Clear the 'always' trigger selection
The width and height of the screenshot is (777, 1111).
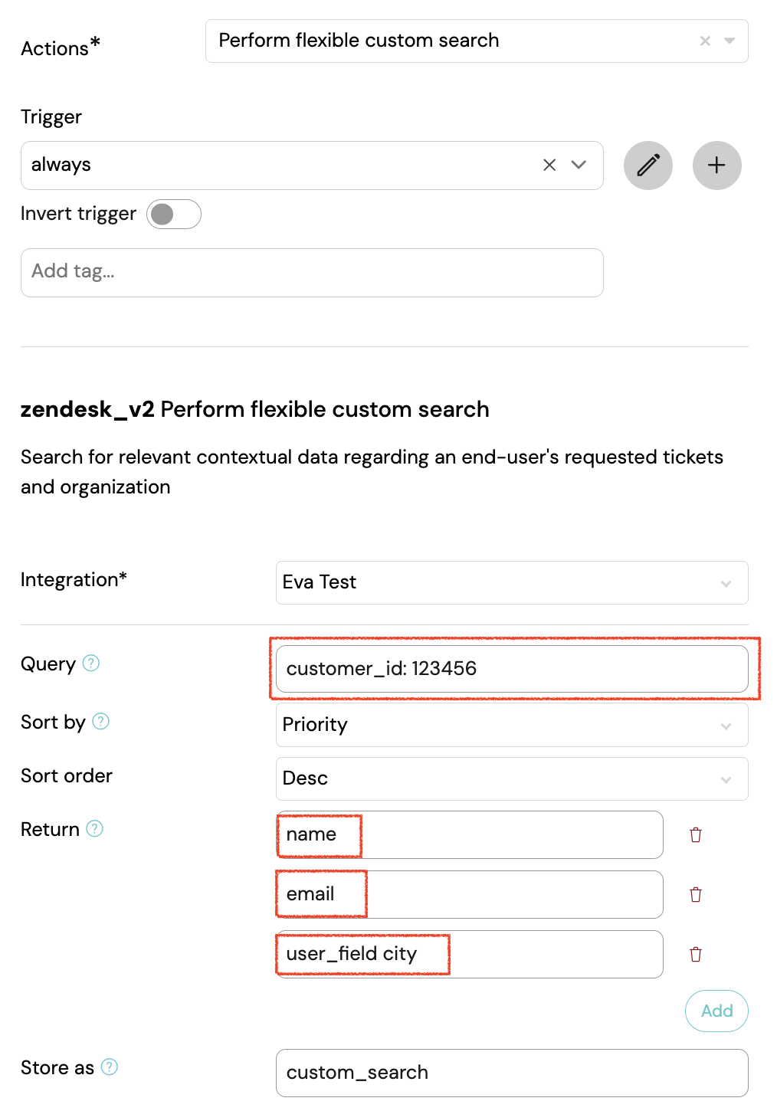pyautogui.click(x=549, y=165)
